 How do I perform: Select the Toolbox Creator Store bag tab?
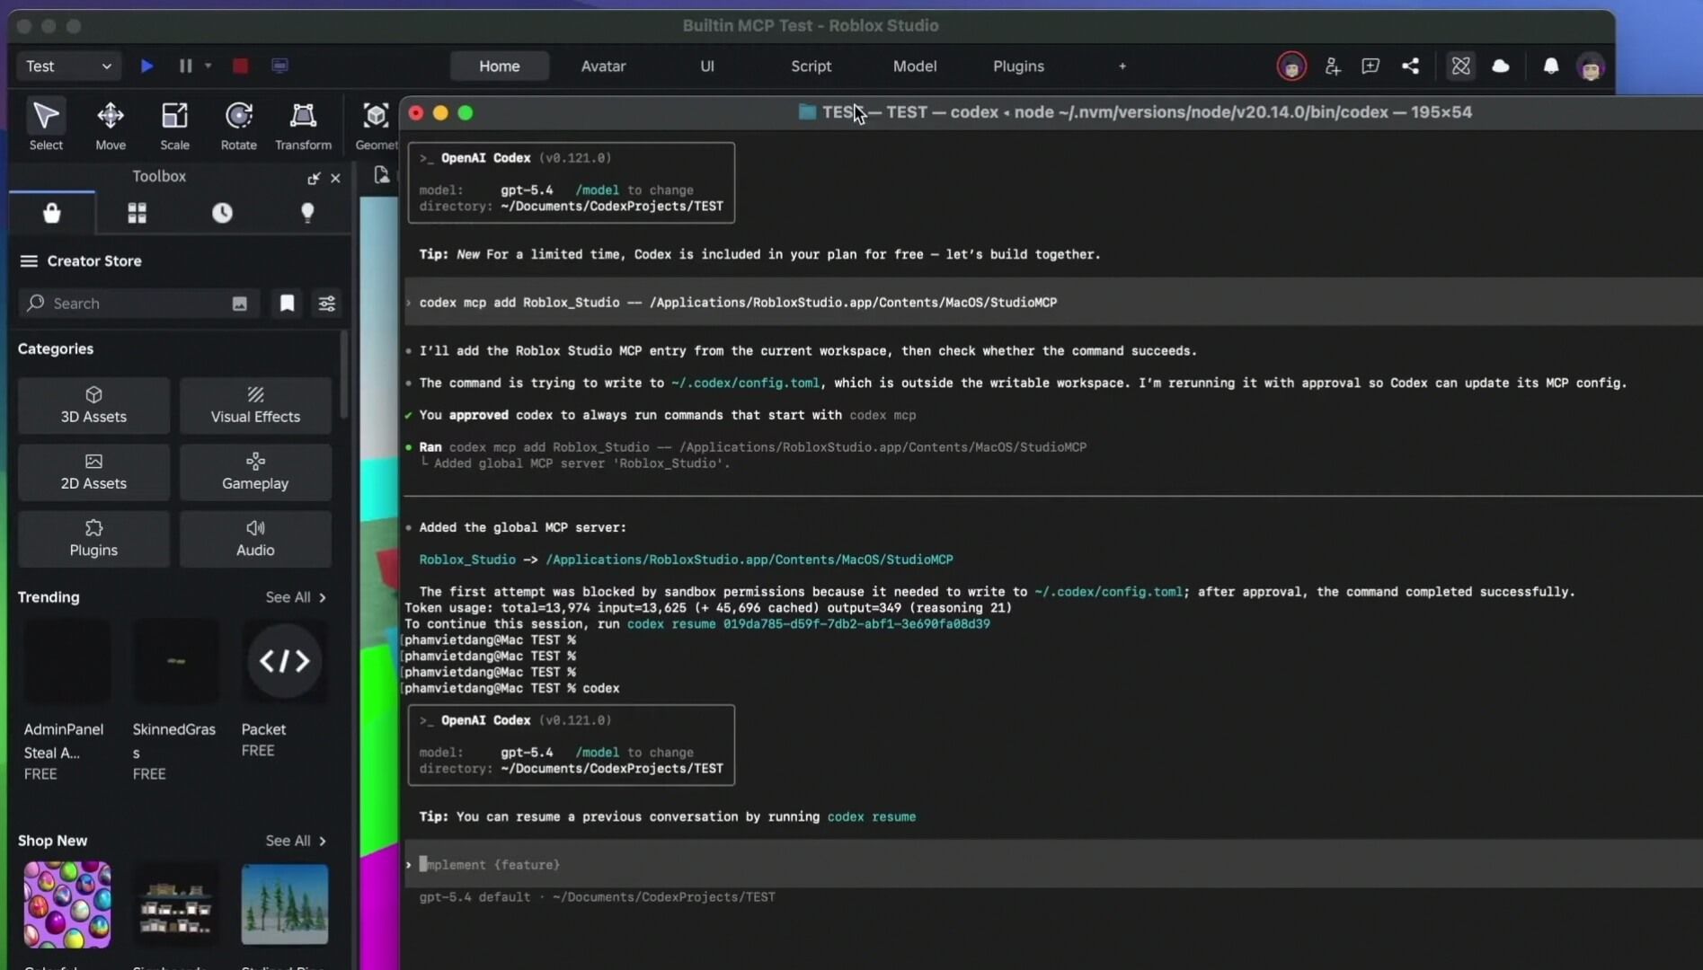pyautogui.click(x=52, y=213)
